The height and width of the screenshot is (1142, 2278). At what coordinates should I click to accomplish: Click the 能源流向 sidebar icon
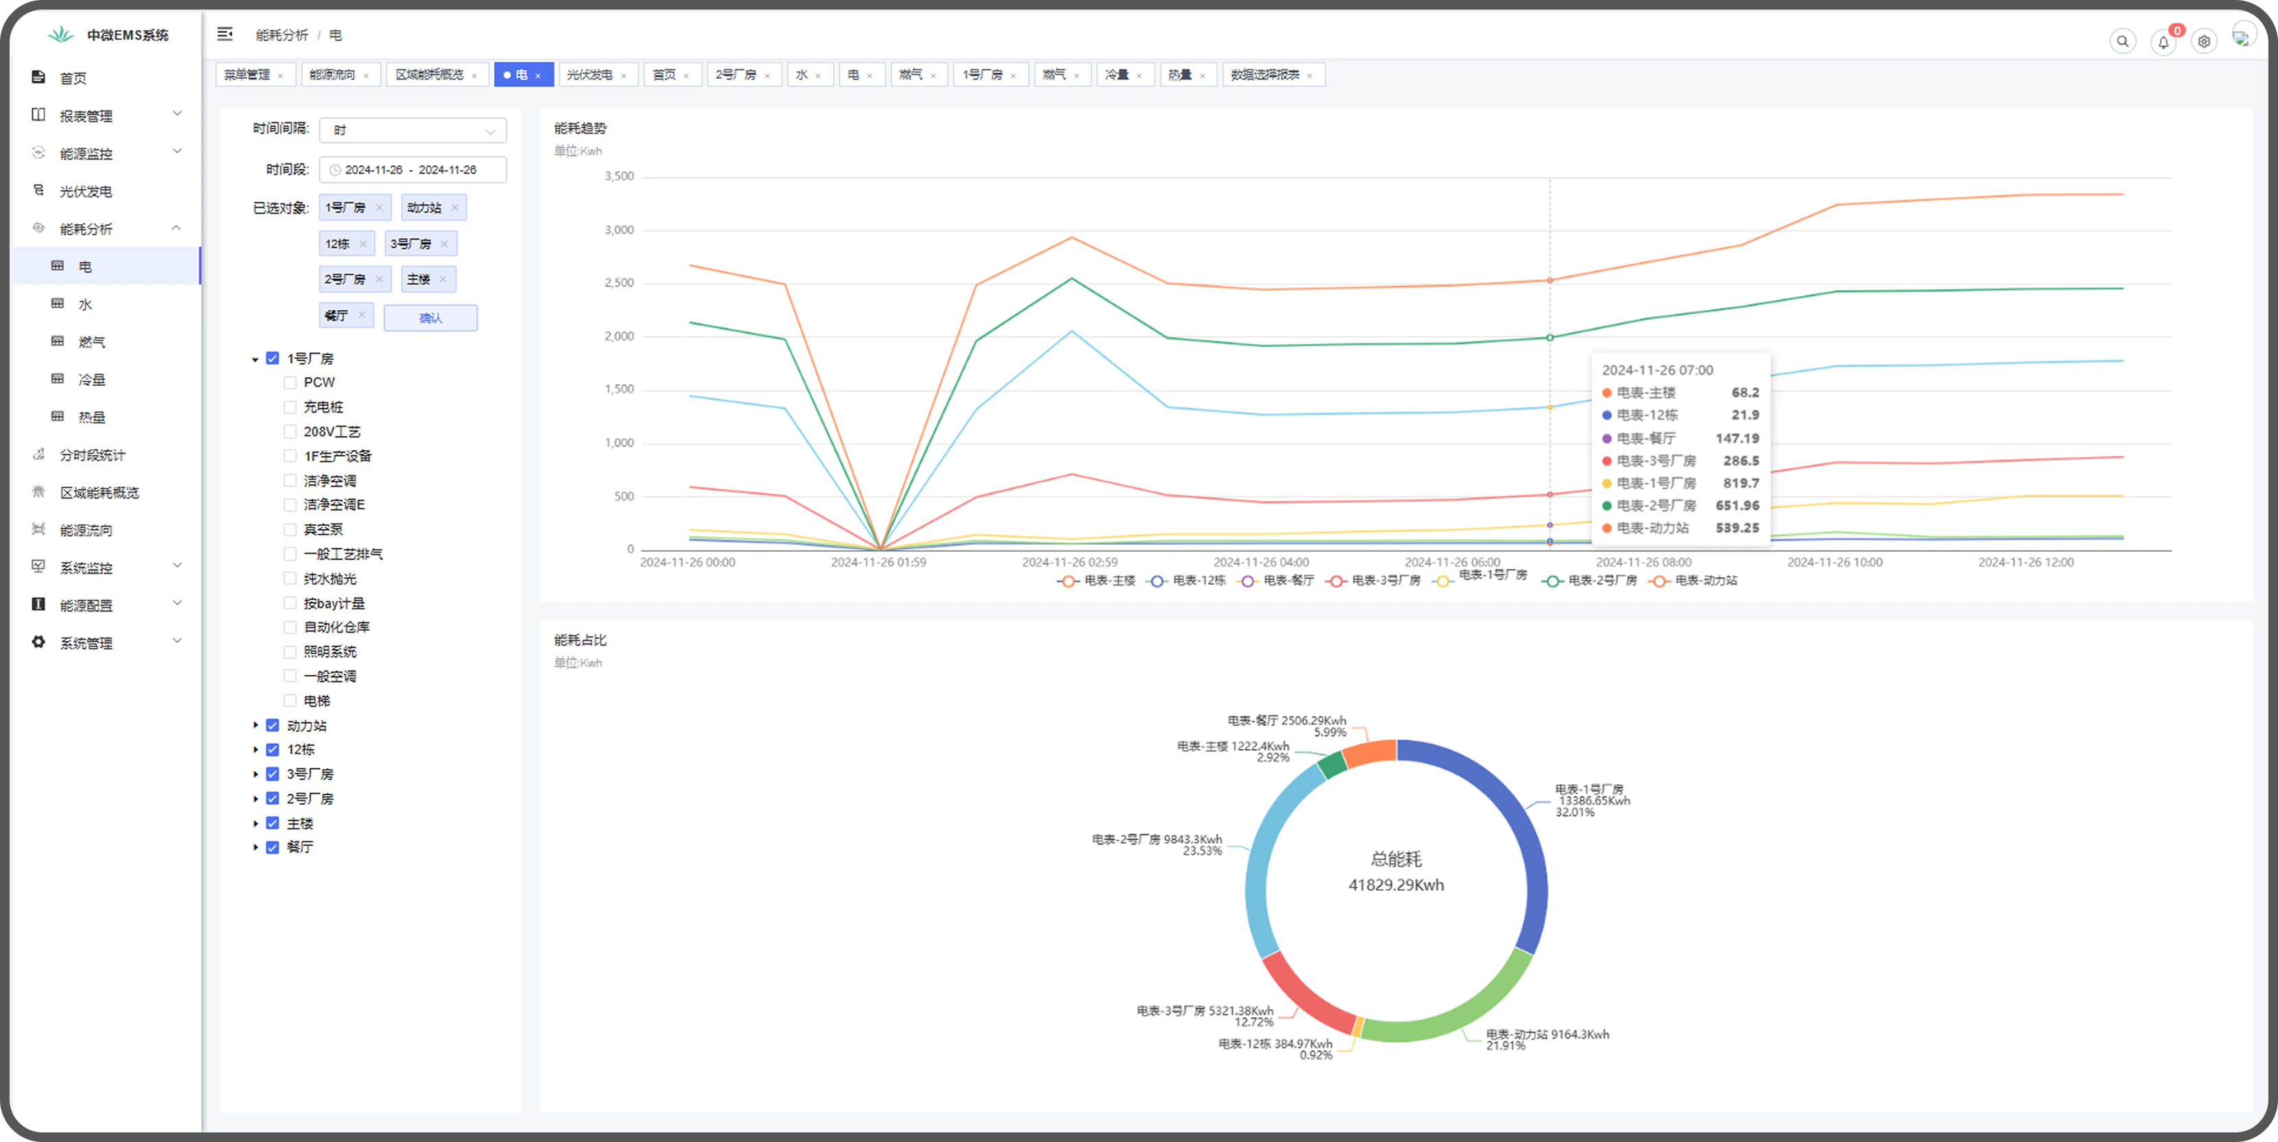[38, 530]
